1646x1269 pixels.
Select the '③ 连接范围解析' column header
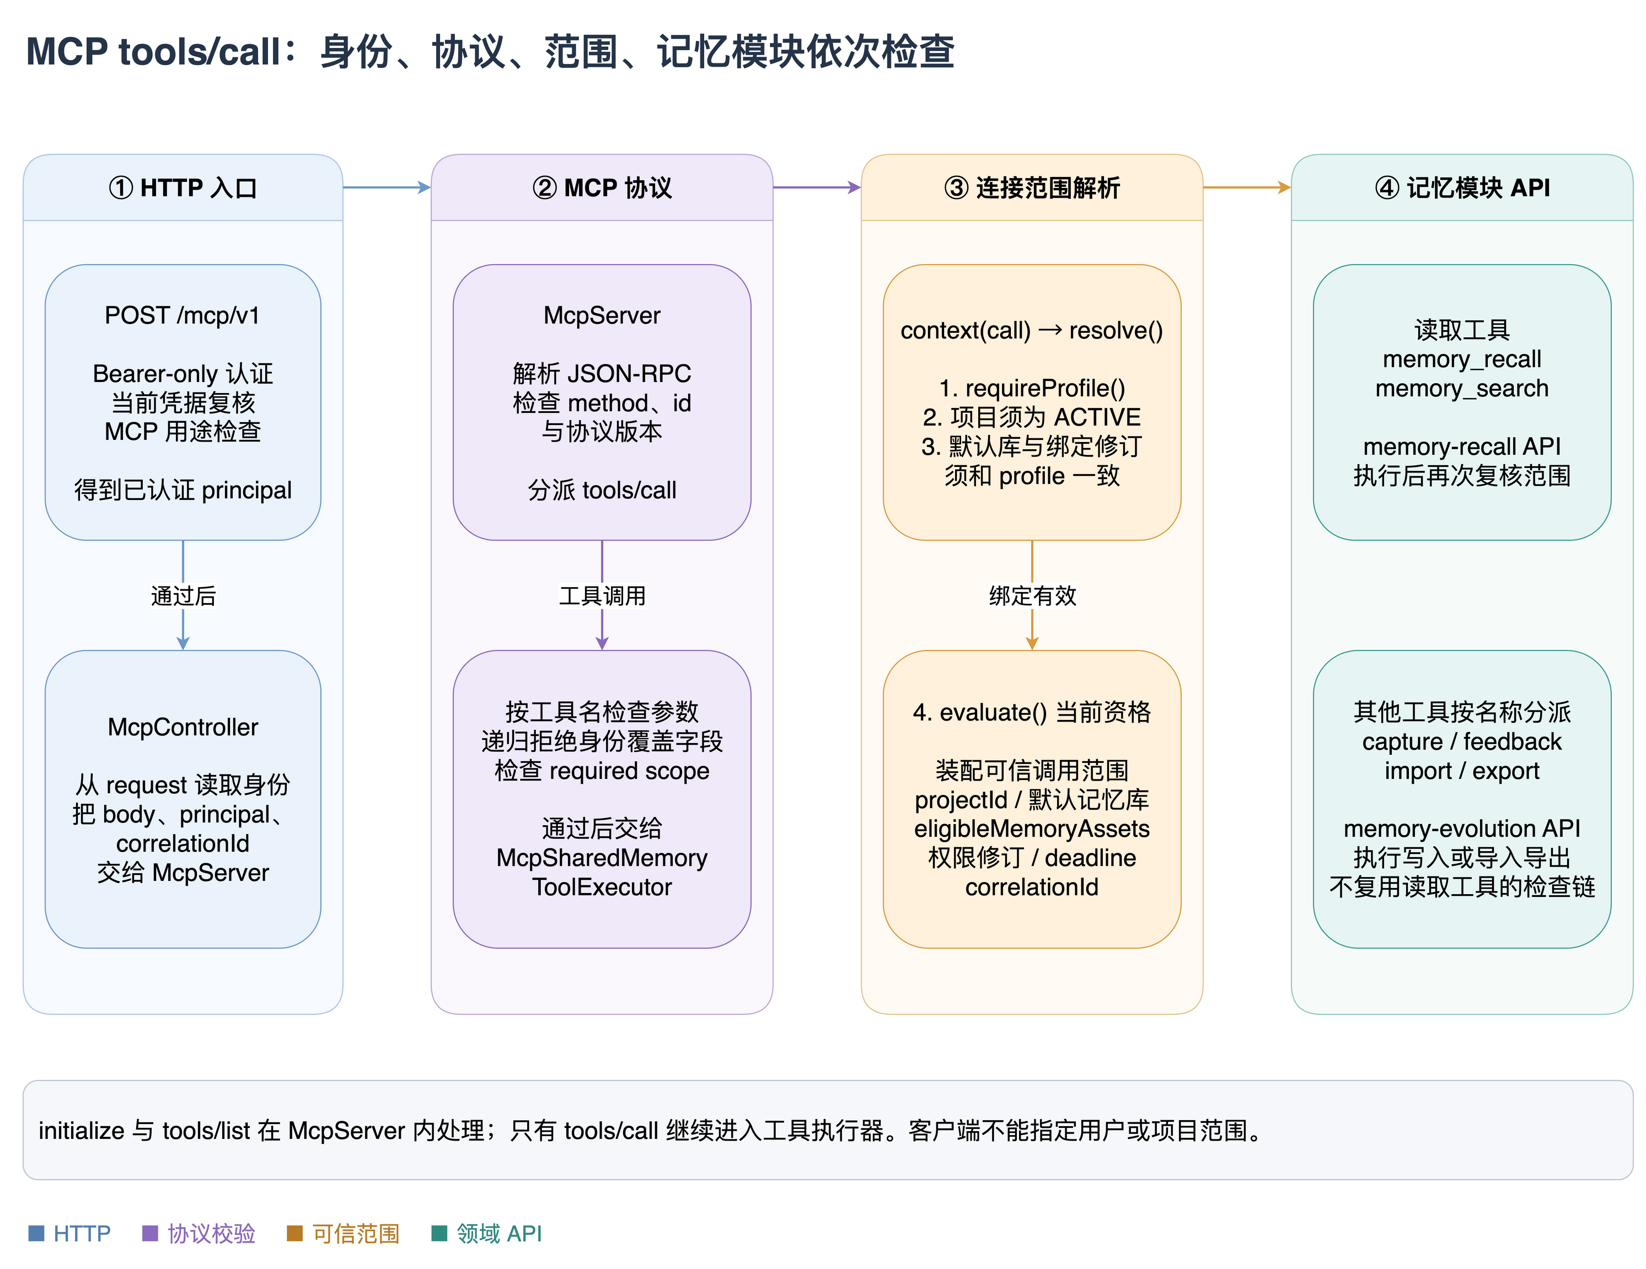point(1032,187)
